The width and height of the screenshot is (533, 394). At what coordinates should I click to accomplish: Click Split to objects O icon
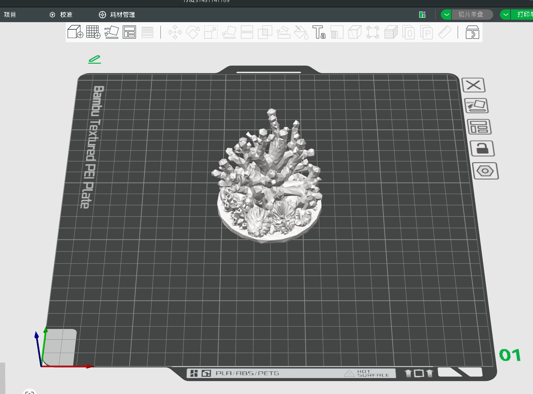[409, 32]
